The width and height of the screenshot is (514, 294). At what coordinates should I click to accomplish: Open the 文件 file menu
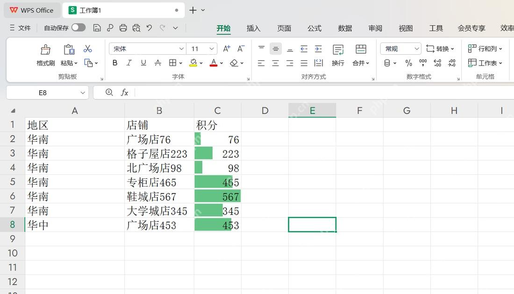(x=20, y=28)
